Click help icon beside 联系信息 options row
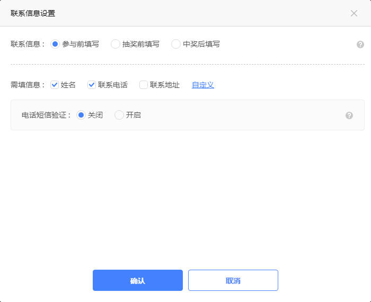 pos(360,45)
